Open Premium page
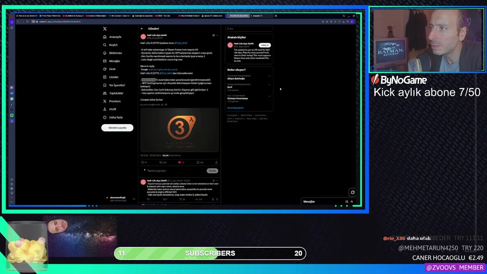 coord(112,101)
